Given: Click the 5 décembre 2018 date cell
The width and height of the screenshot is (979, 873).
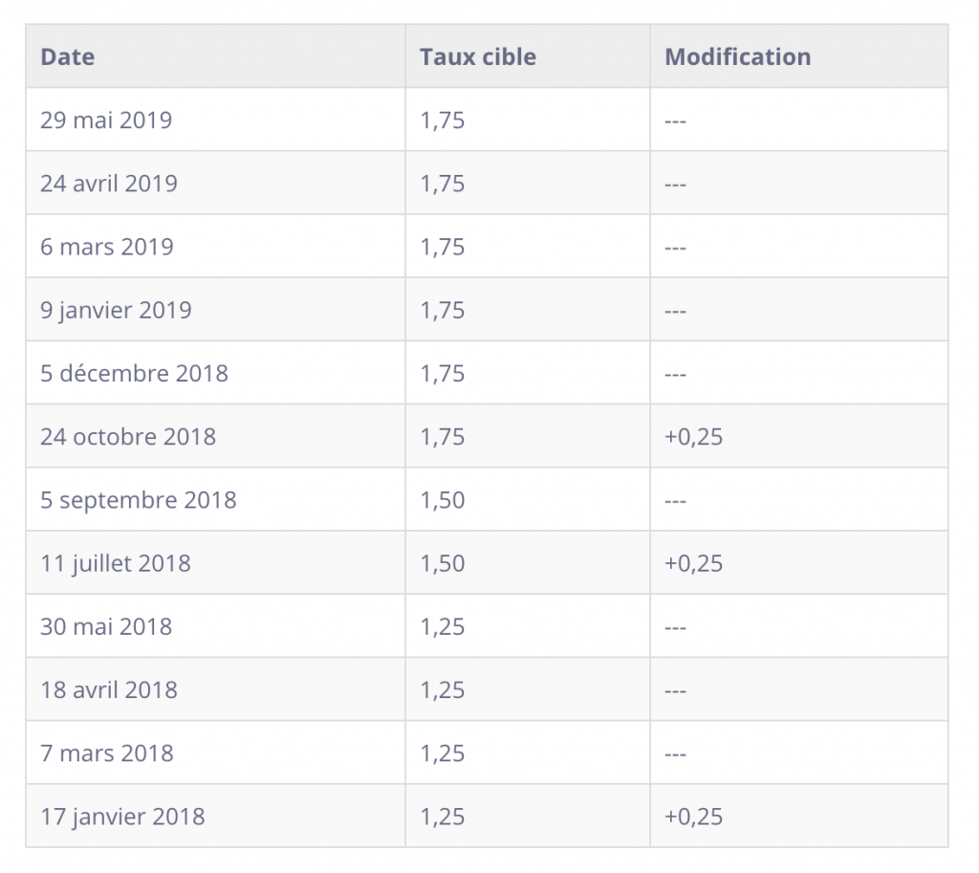Looking at the screenshot, I should click(134, 373).
